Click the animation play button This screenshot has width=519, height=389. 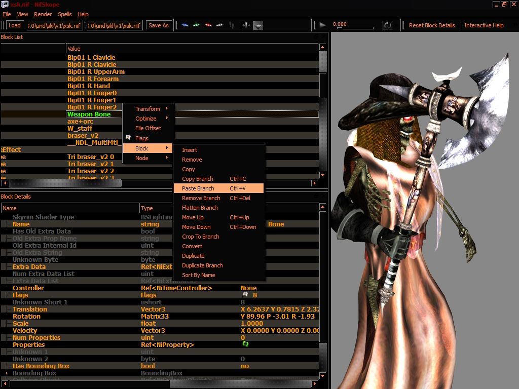click(322, 25)
